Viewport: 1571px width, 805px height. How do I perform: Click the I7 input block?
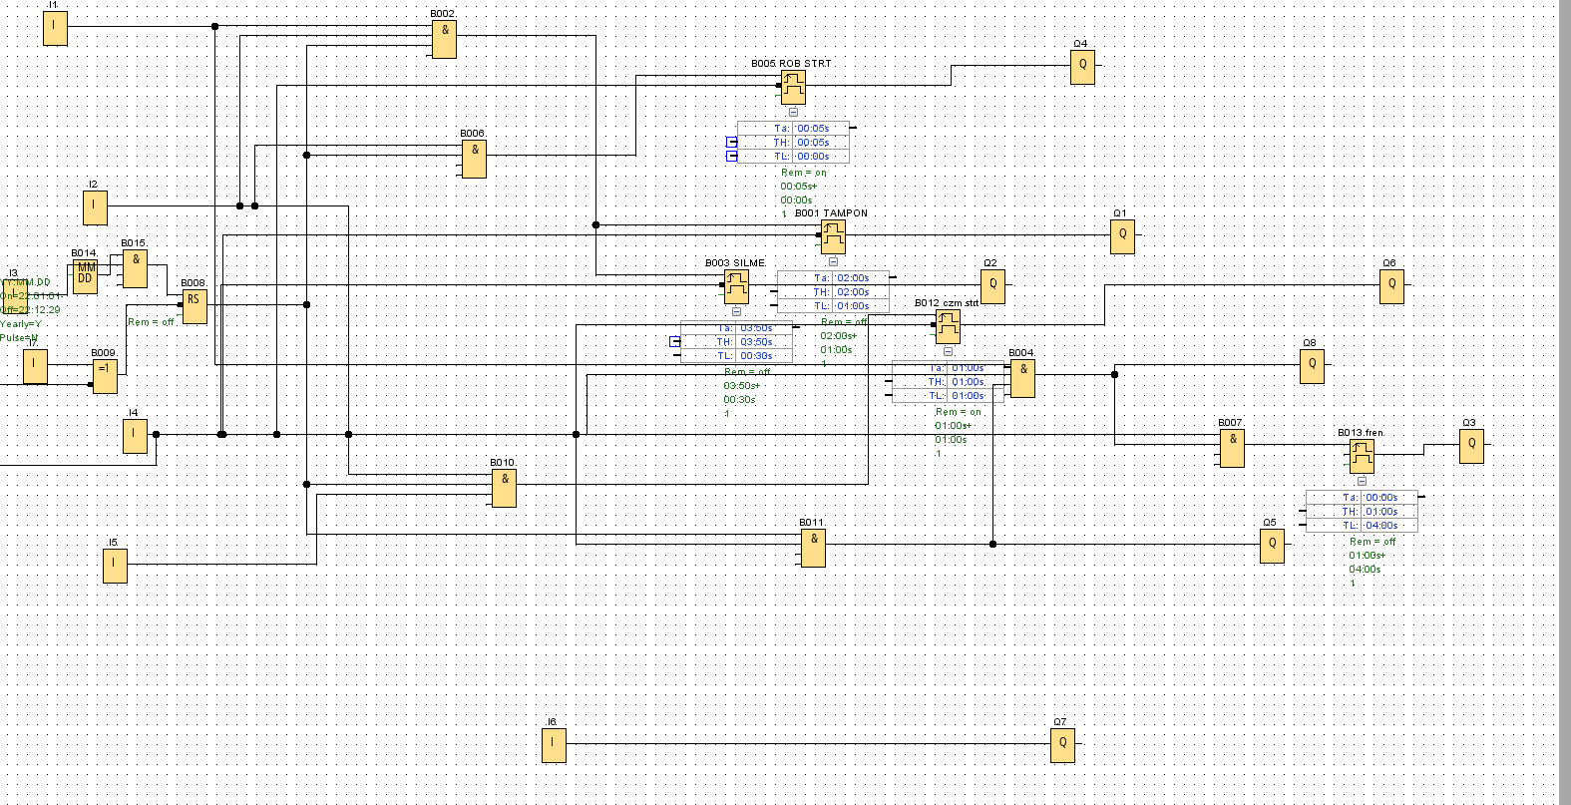(x=35, y=366)
